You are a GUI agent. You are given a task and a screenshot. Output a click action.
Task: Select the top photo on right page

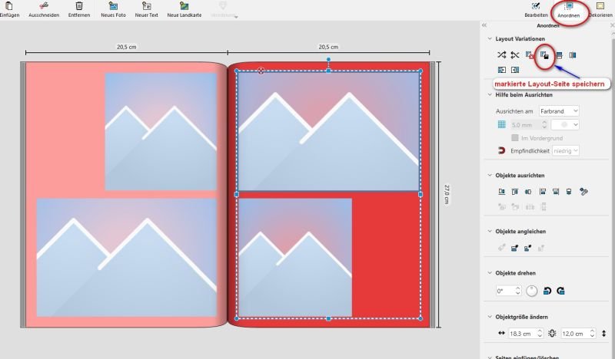329,131
